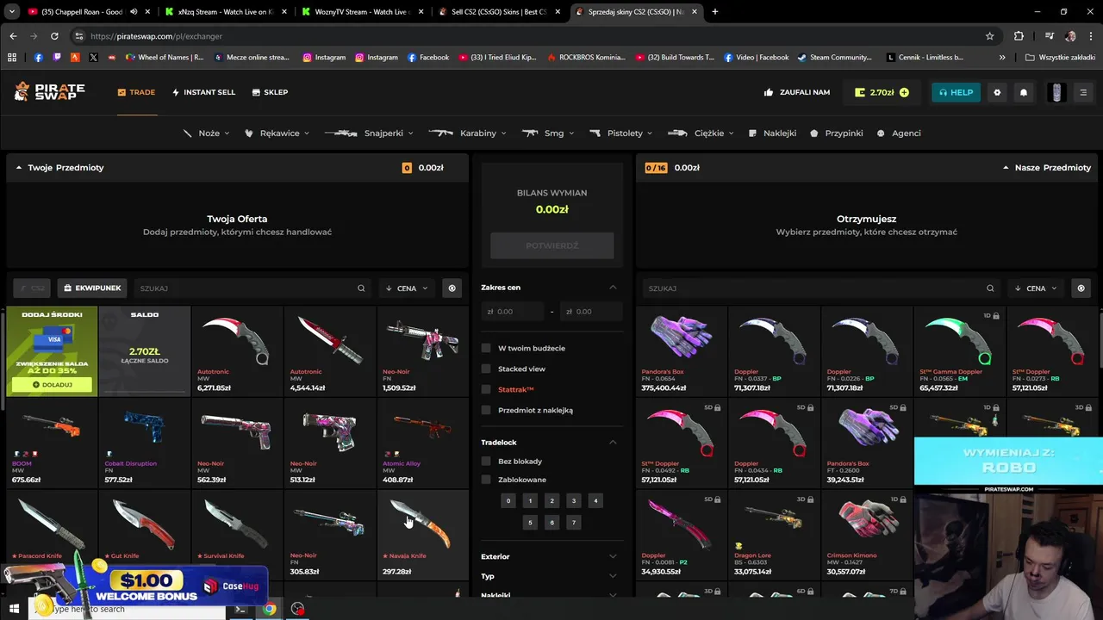Toggle the view icon beside the site CENA sort
1103x620 pixels.
point(1081,288)
